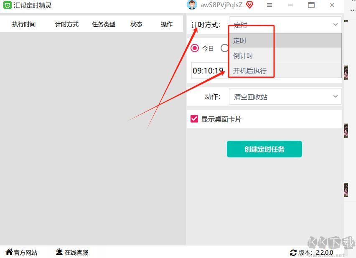Click the user avatar next to awS8PVjPqlsZ
Viewport: 356px width, 258px height.
191,5
